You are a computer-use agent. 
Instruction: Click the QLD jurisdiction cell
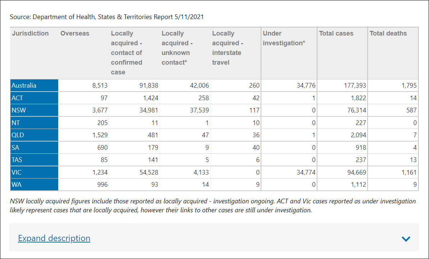point(34,135)
